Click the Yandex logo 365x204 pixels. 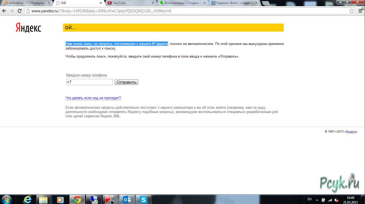coord(28,28)
